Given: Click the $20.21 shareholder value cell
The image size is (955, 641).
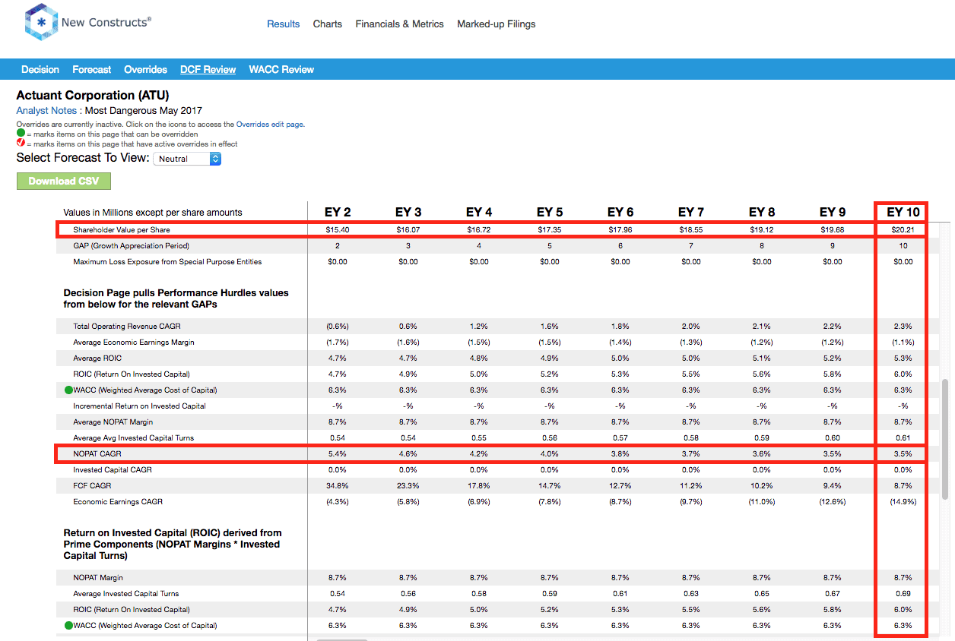Looking at the screenshot, I should [x=903, y=230].
